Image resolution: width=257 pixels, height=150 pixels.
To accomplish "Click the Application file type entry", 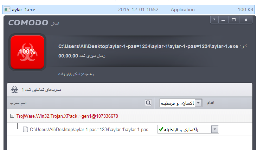I will pos(182,10).
